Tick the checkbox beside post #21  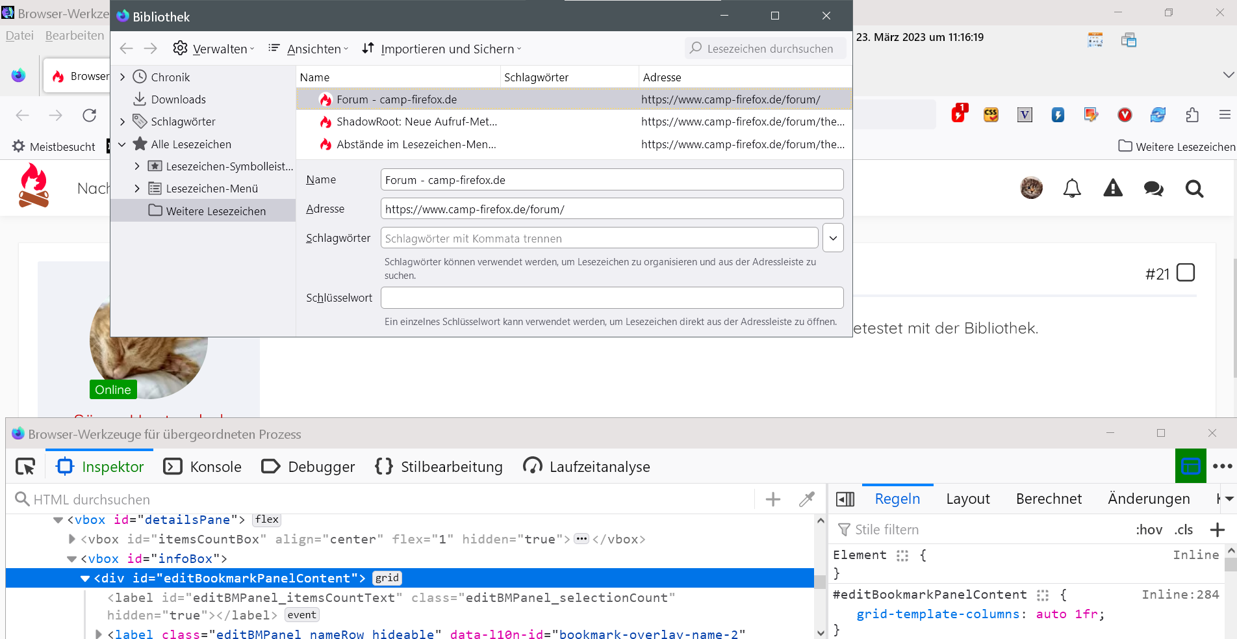pos(1185,273)
